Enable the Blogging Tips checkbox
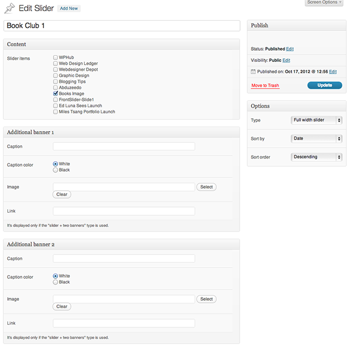Viewport: 349px width, 347px height. (x=55, y=81)
